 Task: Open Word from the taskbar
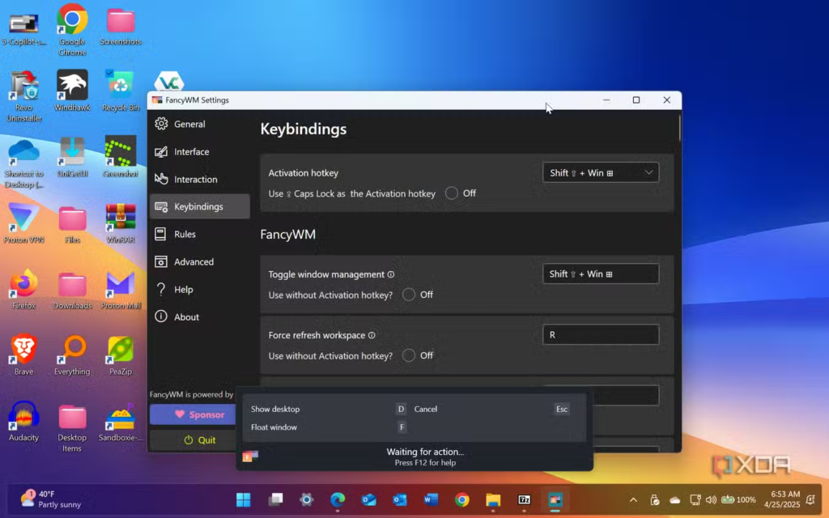431,499
